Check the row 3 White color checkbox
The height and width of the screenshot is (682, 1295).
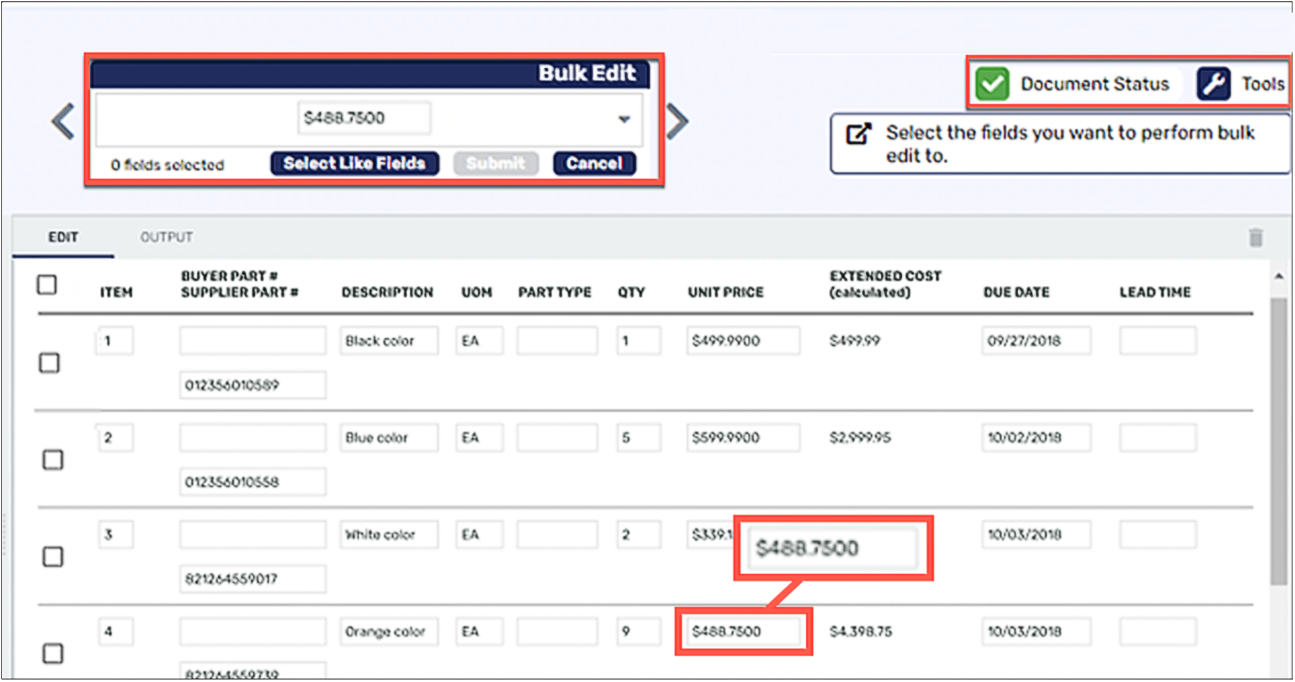(x=53, y=557)
